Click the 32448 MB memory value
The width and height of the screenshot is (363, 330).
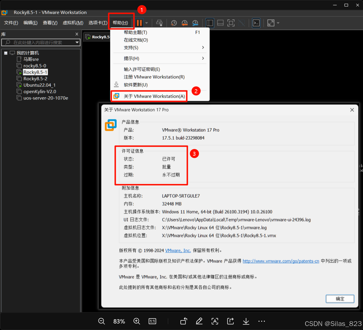172,204
